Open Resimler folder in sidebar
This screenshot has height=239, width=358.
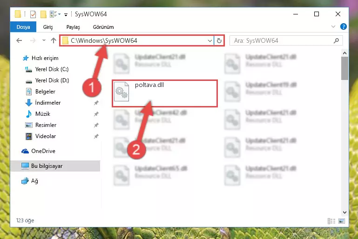46,125
